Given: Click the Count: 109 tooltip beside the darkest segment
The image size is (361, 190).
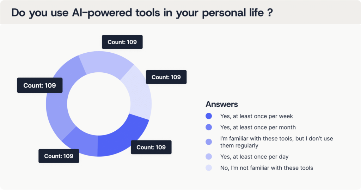Looking at the screenshot, I should 151,147.
